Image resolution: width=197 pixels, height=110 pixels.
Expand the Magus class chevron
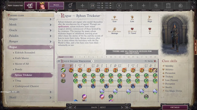50,19
